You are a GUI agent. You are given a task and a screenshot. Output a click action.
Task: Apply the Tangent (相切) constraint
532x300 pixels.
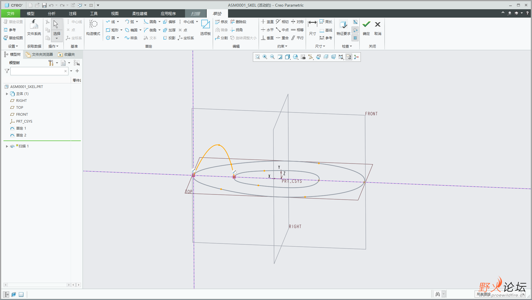click(282, 22)
